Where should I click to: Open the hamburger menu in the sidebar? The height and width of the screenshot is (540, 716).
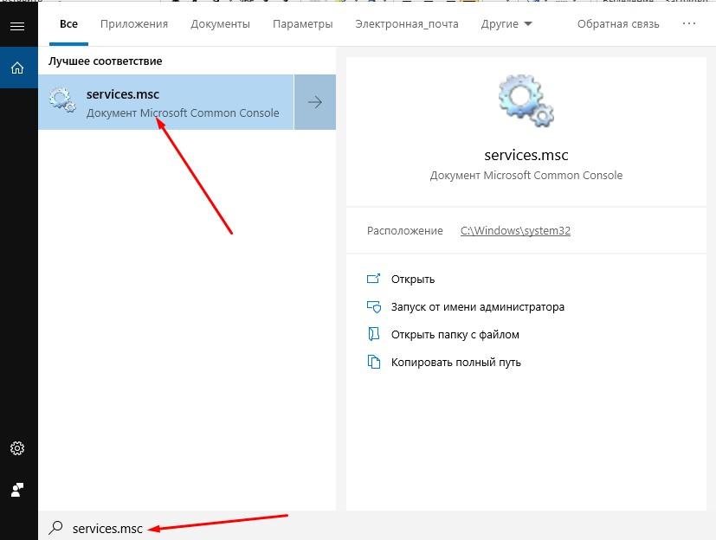tap(17, 24)
